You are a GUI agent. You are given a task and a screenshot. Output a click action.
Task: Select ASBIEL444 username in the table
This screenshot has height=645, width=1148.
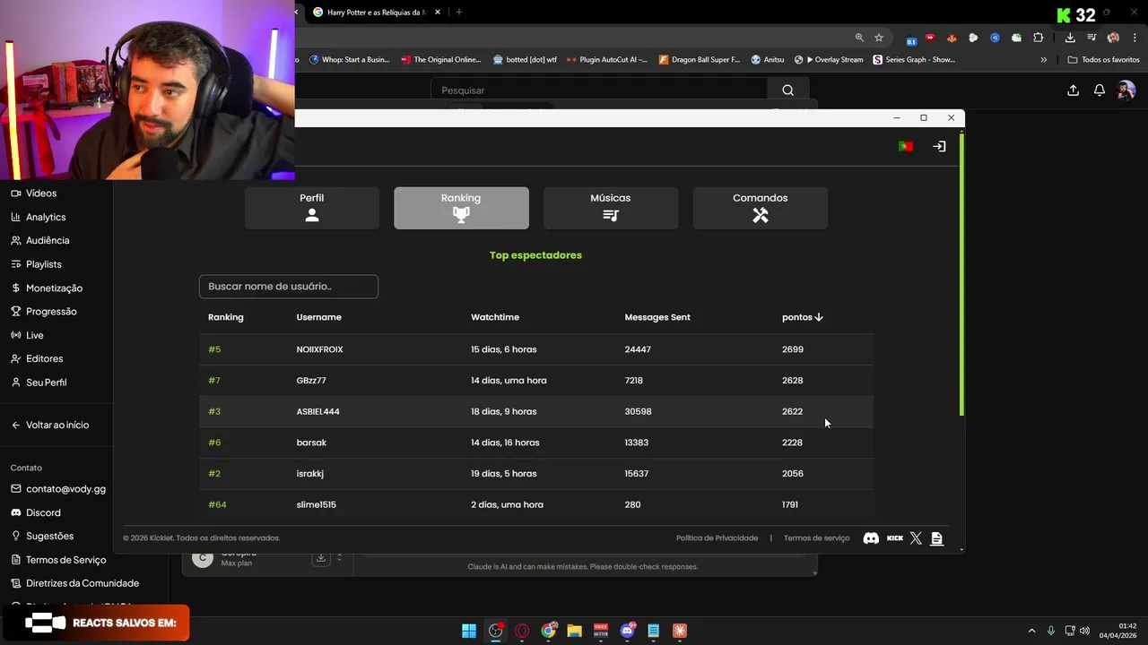(x=318, y=412)
